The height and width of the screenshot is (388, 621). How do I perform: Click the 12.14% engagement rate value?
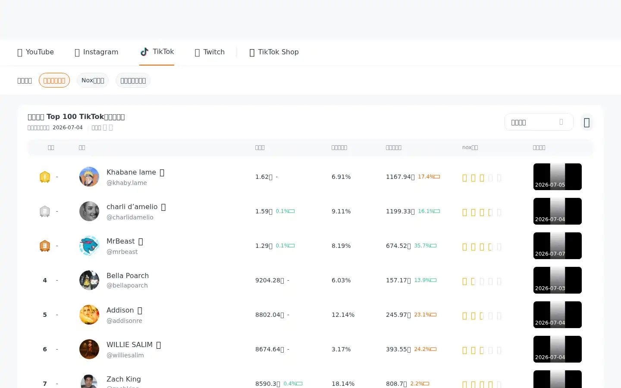(343, 315)
